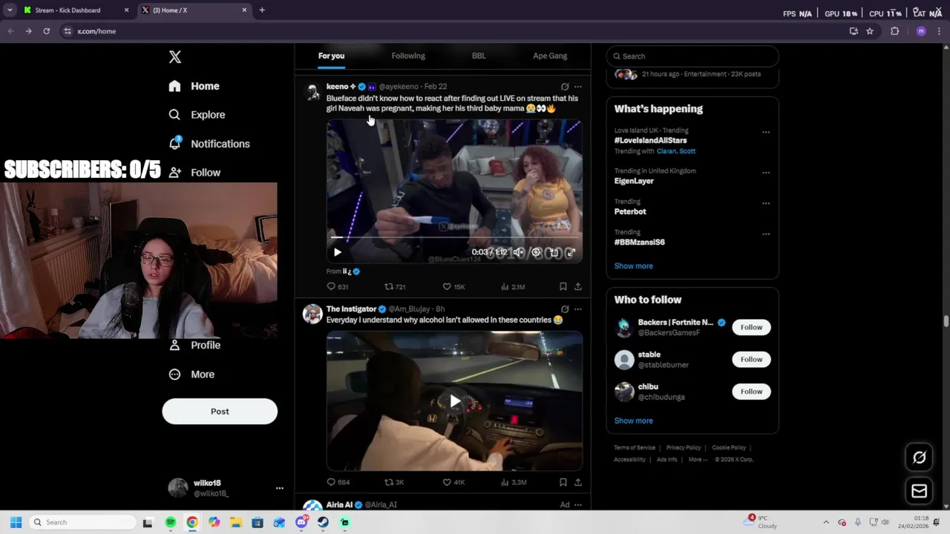Open more options on Airia AI ad
950x534 pixels.
click(578, 505)
